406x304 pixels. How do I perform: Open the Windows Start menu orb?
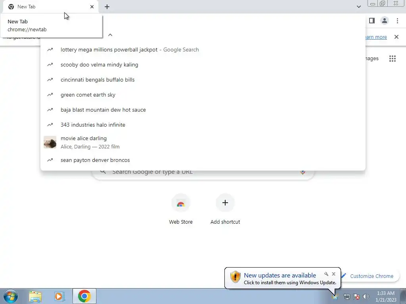[11, 296]
